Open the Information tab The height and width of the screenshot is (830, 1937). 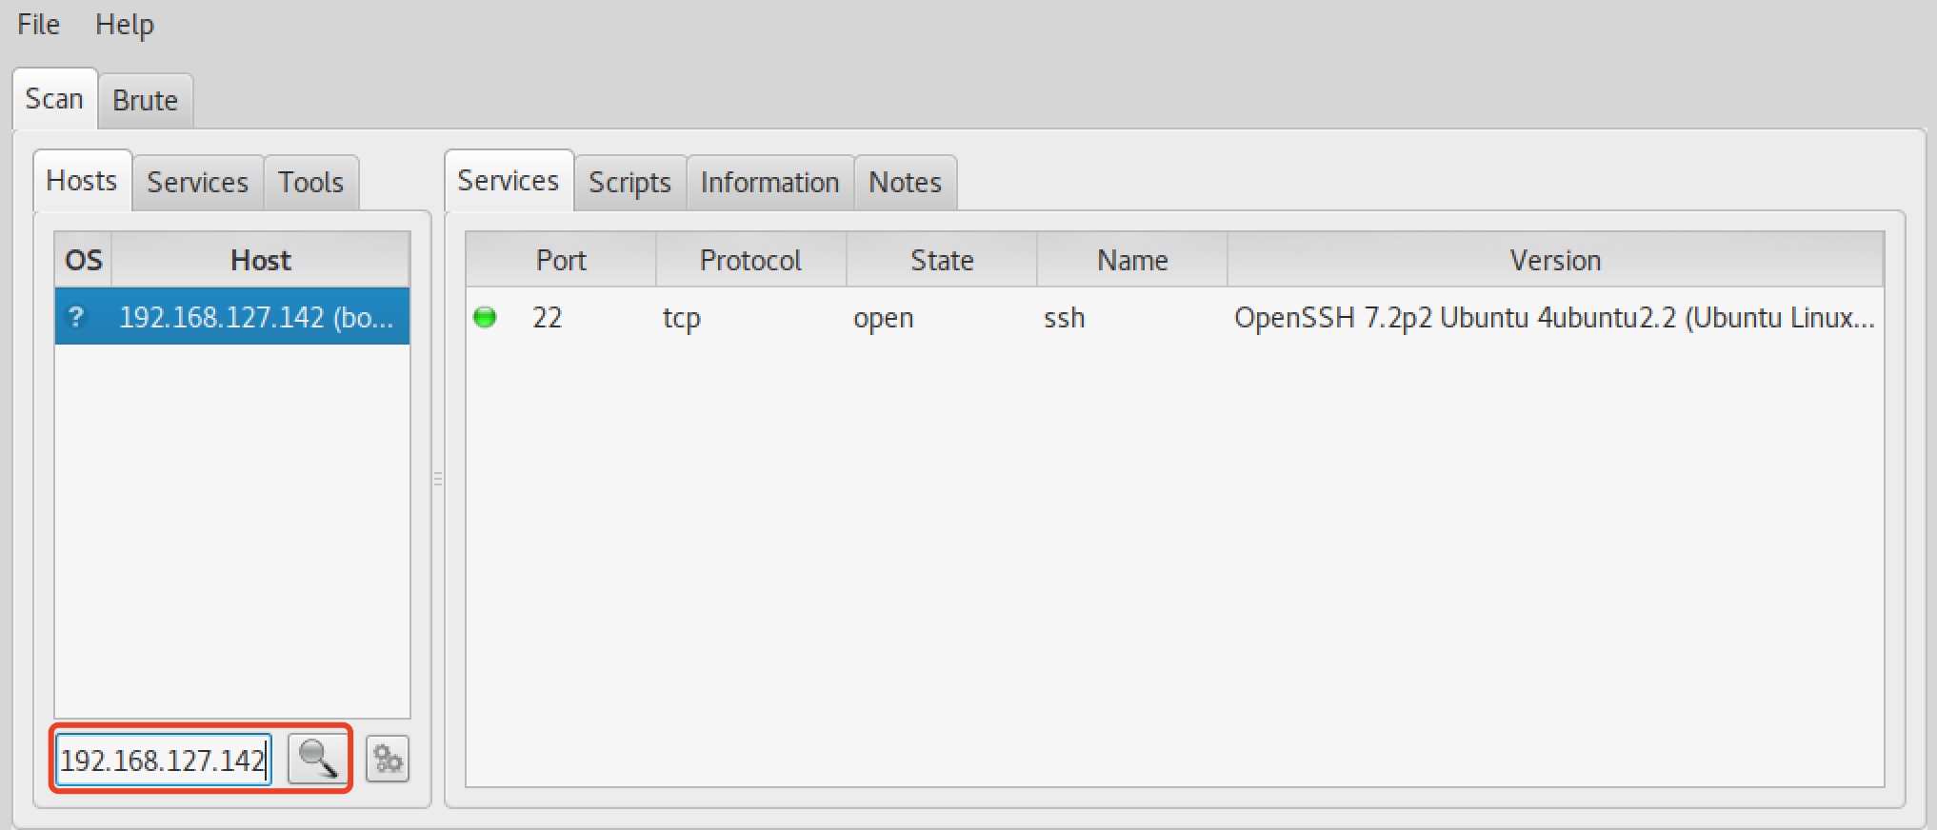click(x=769, y=183)
